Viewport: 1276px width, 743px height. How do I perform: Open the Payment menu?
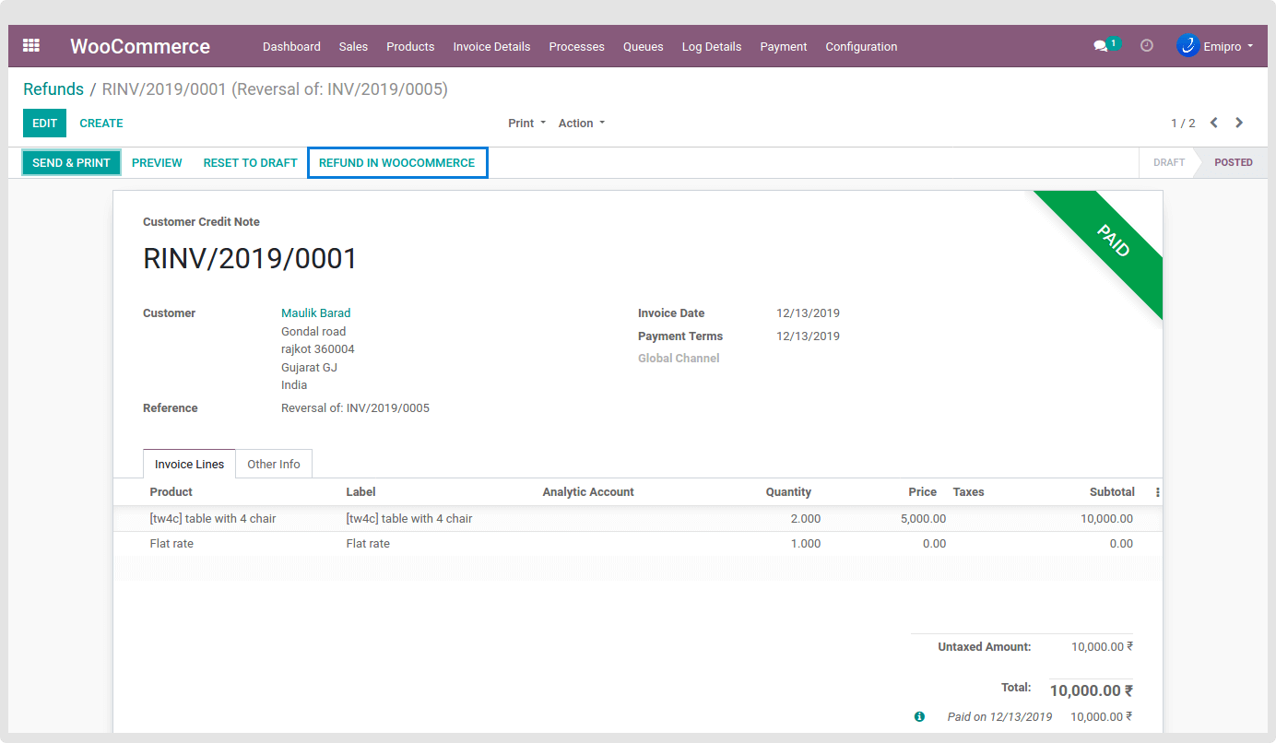click(784, 47)
